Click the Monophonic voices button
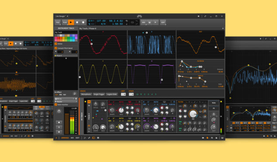 (x=86, y=94)
